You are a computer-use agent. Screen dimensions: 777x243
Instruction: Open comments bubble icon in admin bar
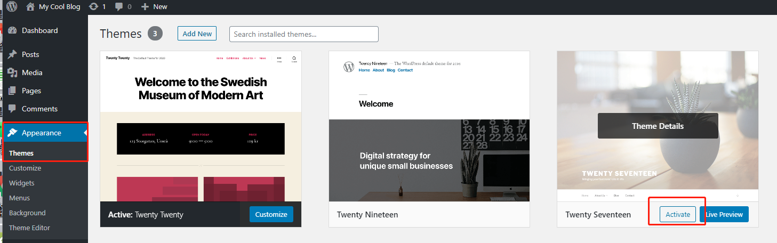pyautogui.click(x=119, y=6)
